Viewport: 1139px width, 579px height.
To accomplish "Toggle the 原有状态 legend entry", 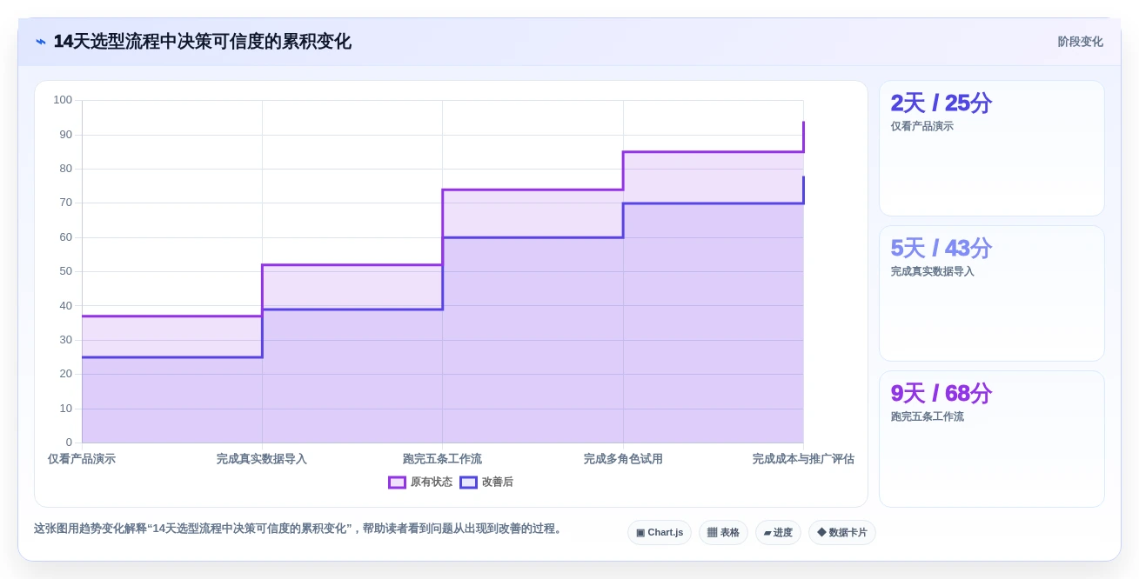I will (420, 482).
